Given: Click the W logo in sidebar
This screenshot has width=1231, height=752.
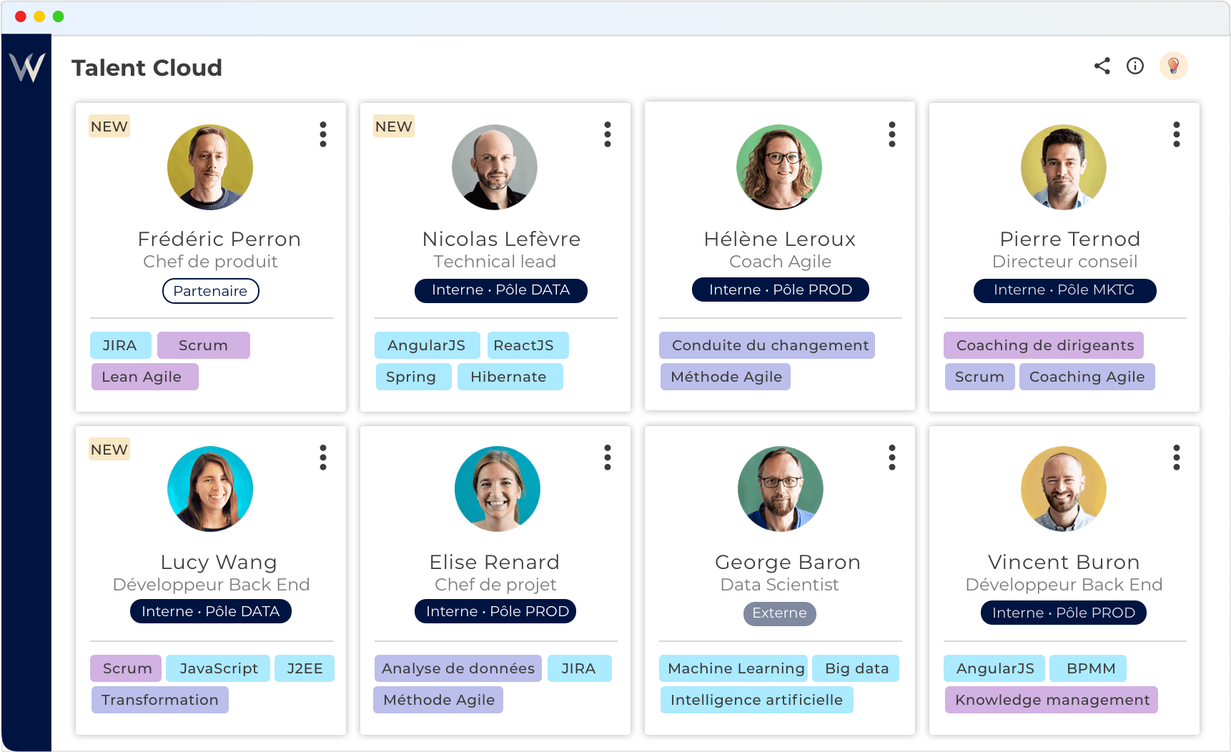Looking at the screenshot, I should tap(27, 68).
